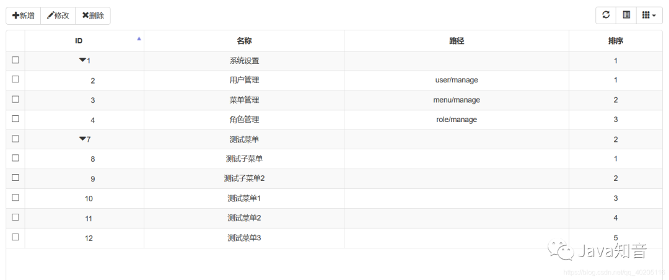This screenshot has height=280, width=669.
Task: Check the checkbox for row 菜单管理
Action: coord(15,99)
